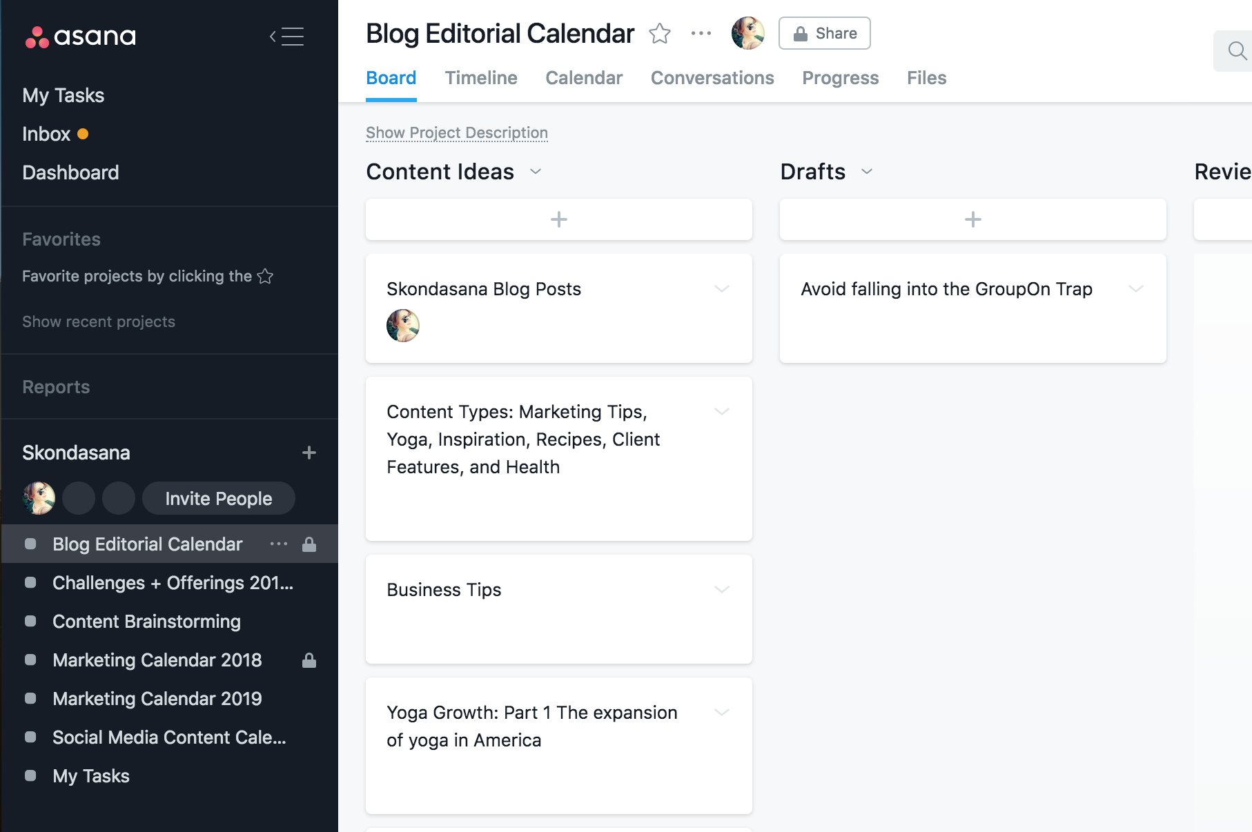This screenshot has width=1252, height=832.
Task: Select Blog Editorial Calendar project in sidebar
Action: click(148, 544)
